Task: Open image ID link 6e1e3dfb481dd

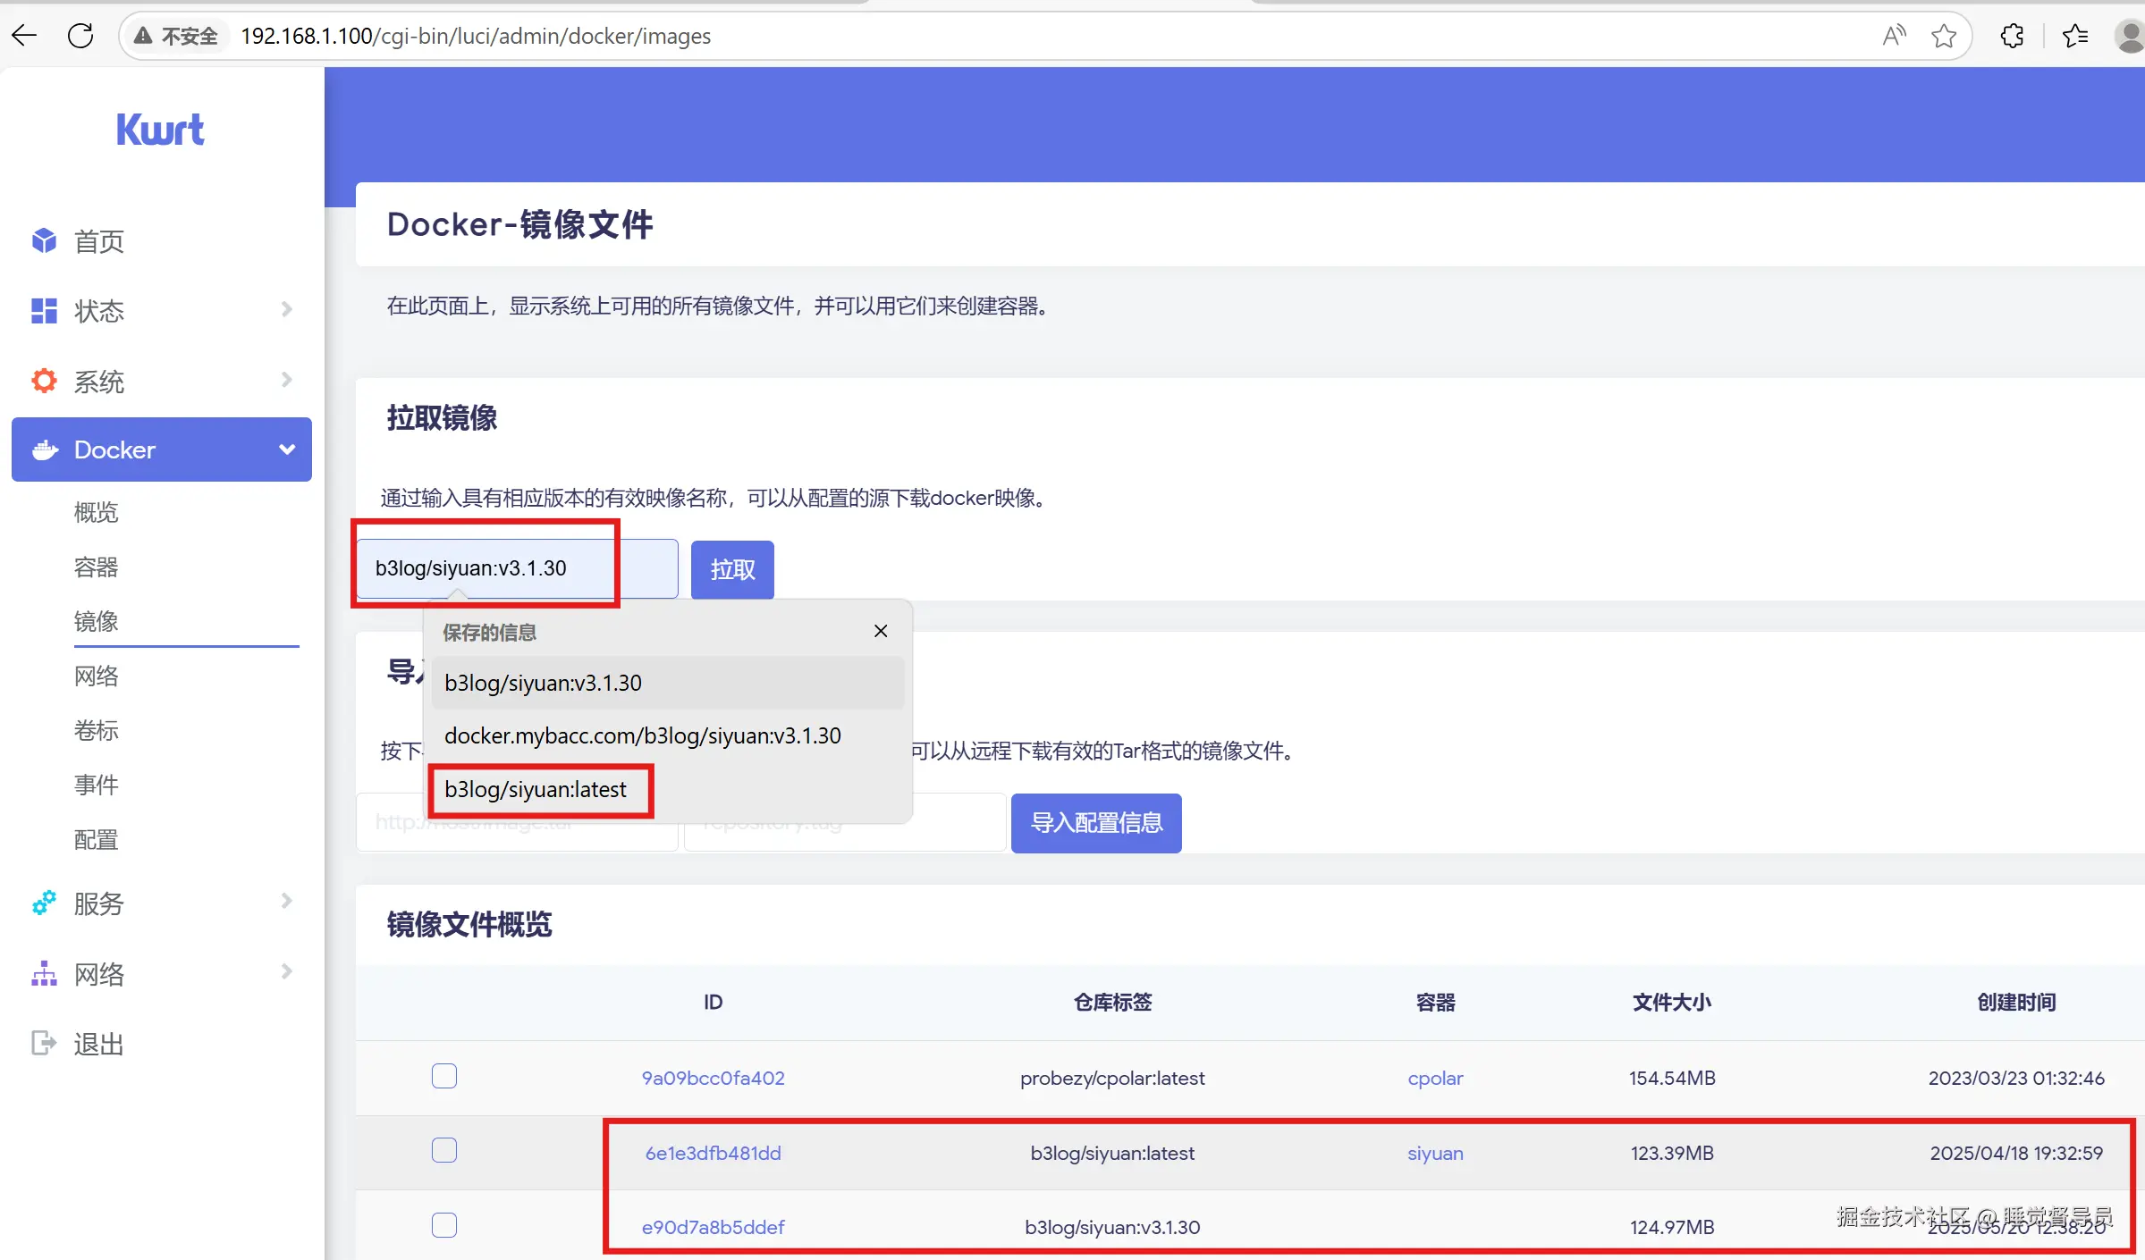Action: click(x=713, y=1153)
